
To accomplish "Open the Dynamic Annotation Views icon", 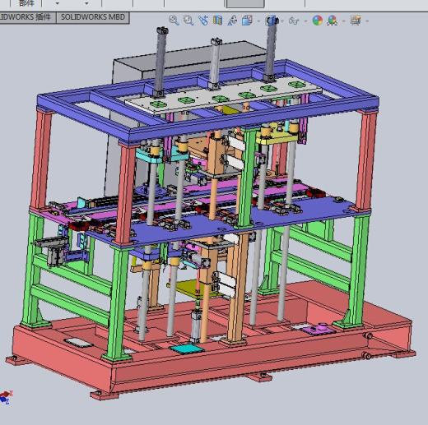I will [x=233, y=21].
